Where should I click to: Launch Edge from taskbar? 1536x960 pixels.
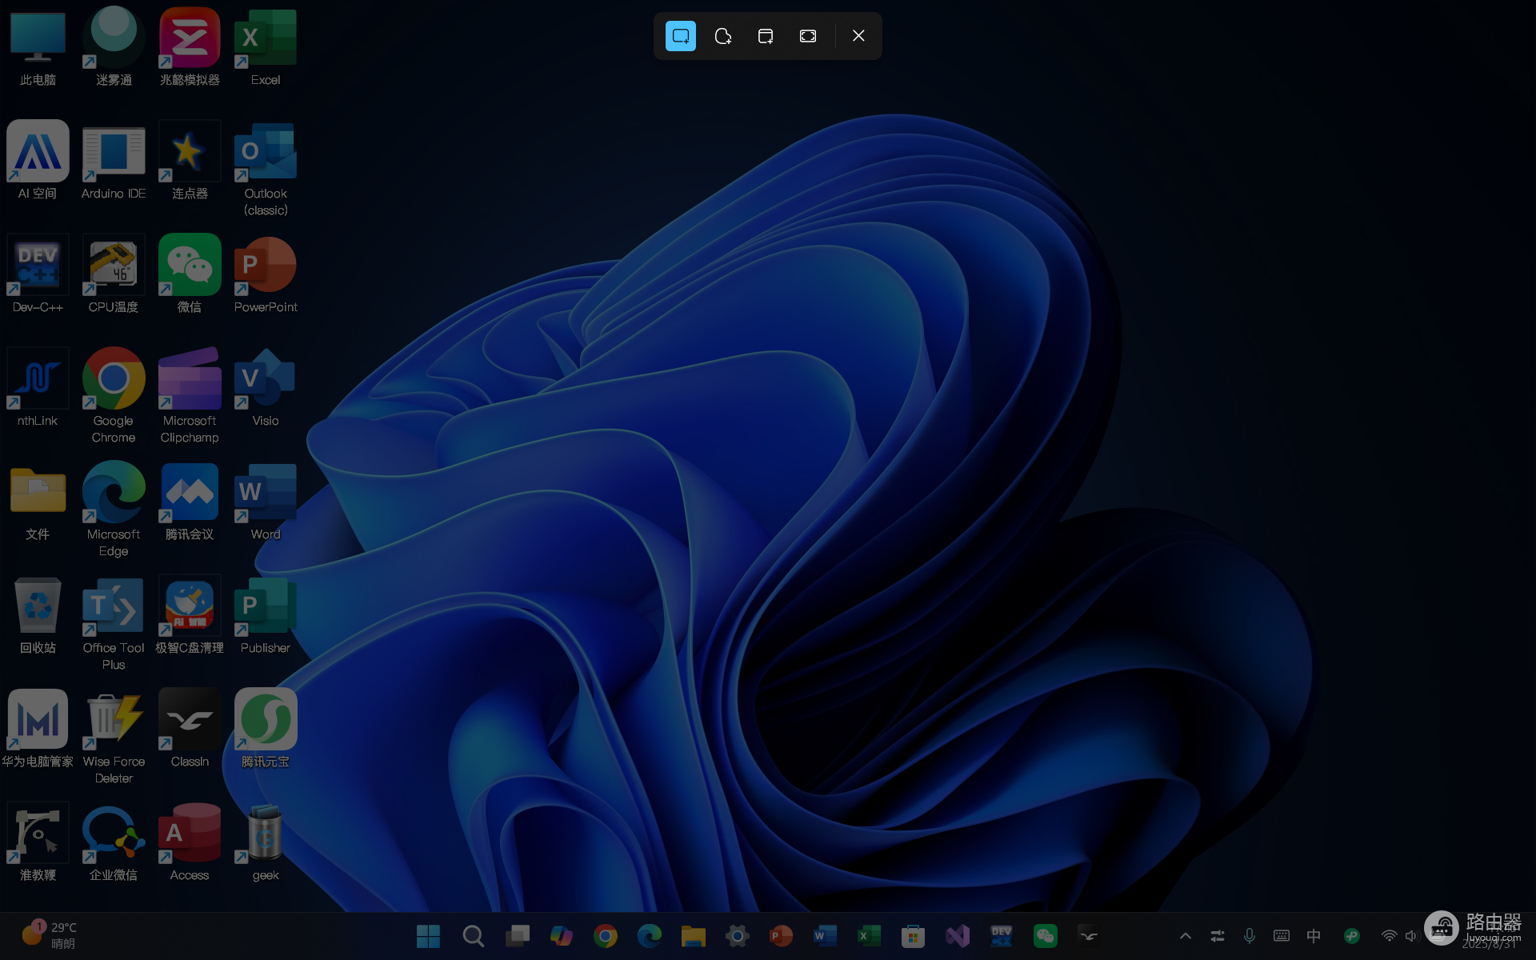[649, 935]
